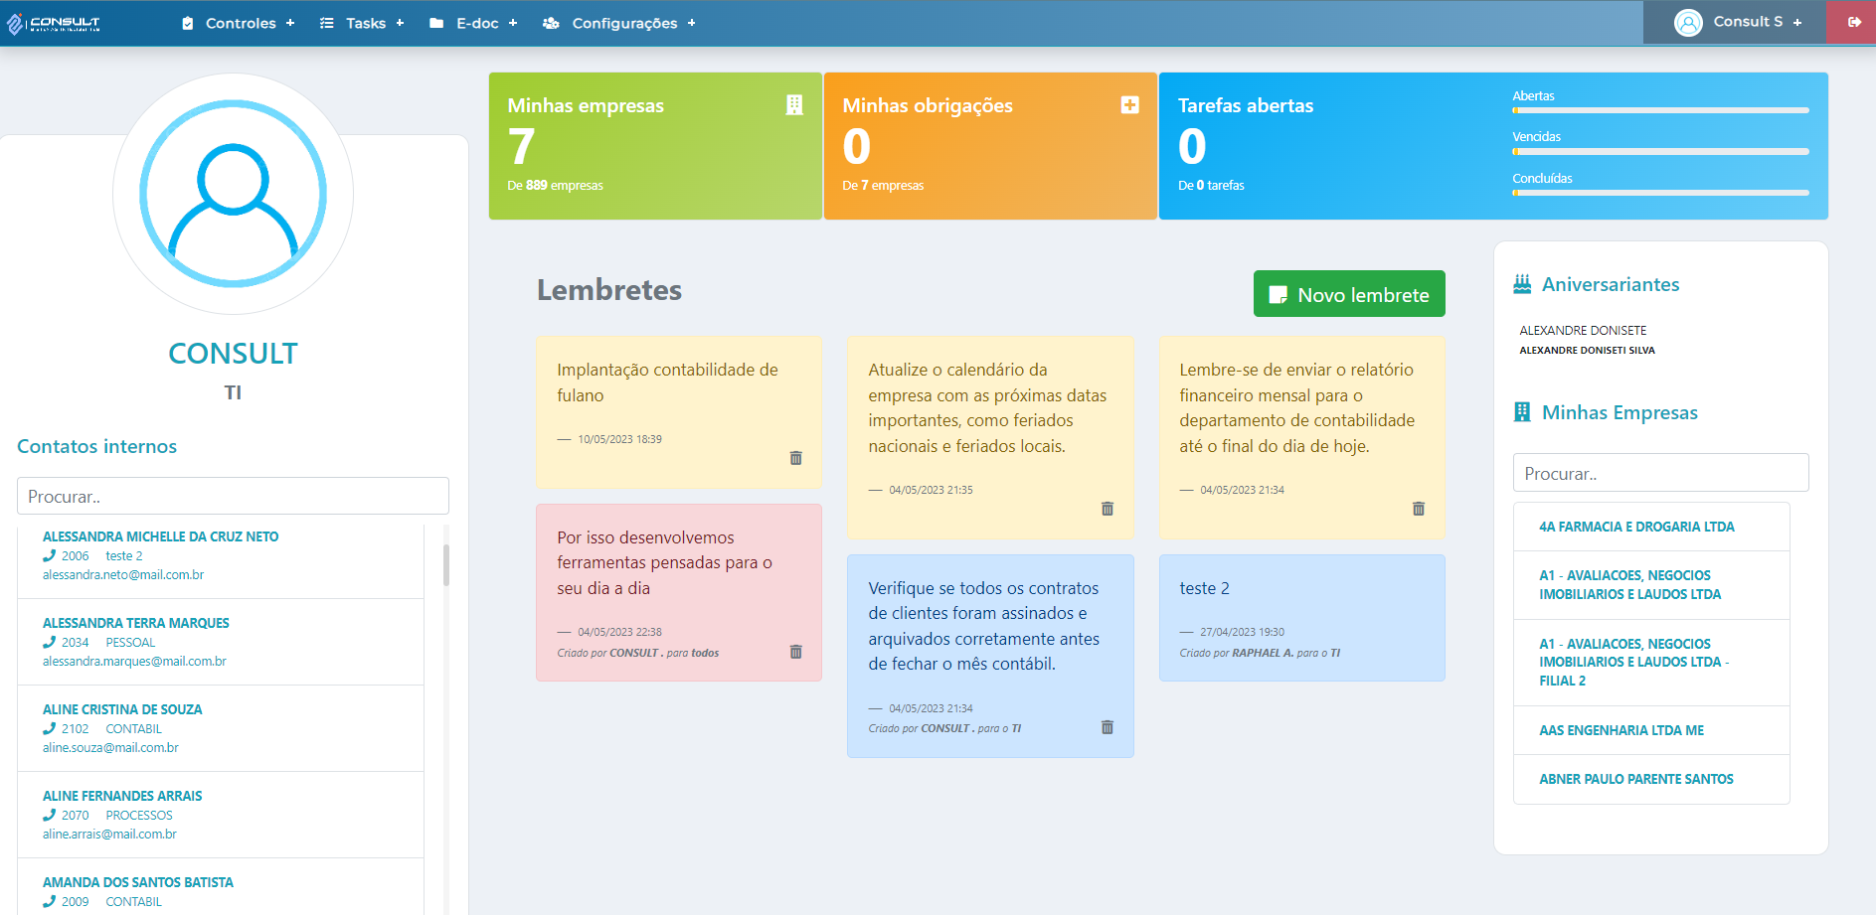Click the Contatos internos search field
Image resolution: width=1876 pixels, height=915 pixels.
pos(233,496)
